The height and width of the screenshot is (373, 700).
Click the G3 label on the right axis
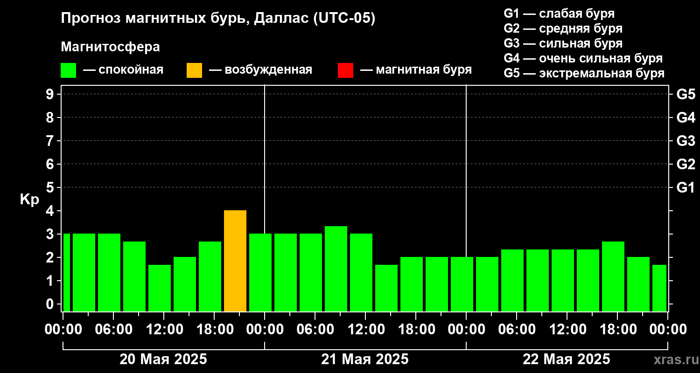[686, 141]
